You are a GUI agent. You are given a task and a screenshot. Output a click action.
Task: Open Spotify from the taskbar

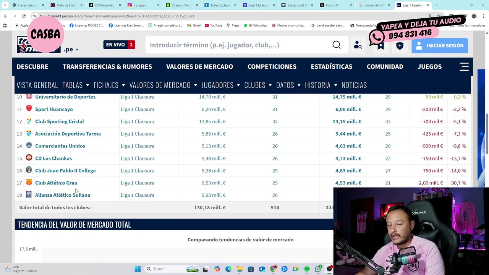coord(307,269)
